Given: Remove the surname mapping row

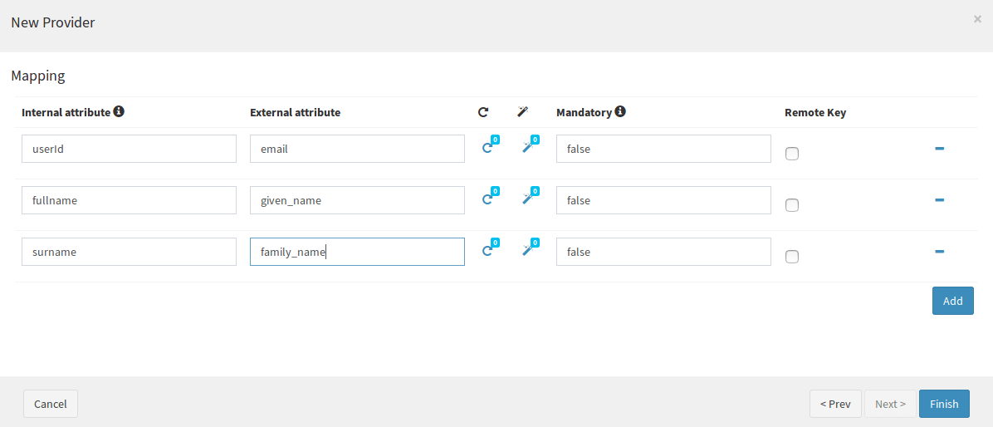Looking at the screenshot, I should pyautogui.click(x=940, y=251).
